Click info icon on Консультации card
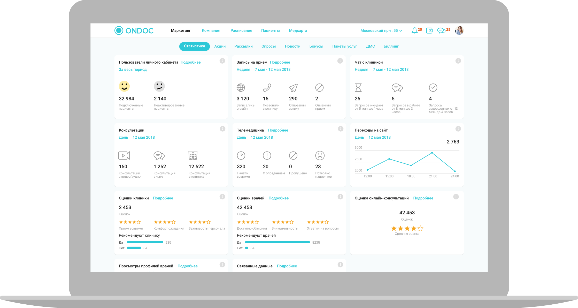The width and height of the screenshot is (578, 308). tap(222, 129)
